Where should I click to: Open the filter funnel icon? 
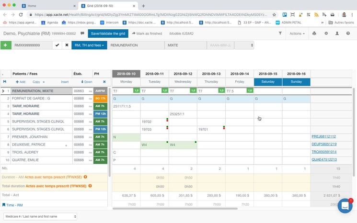(x=280, y=33)
